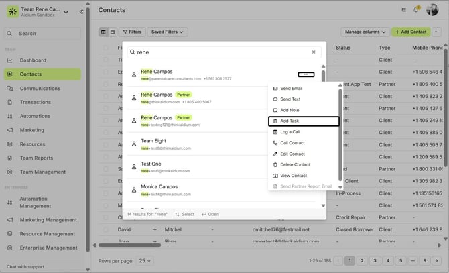Image resolution: width=449 pixels, height=273 pixels.
Task: Go to page 2 of contacts
Action: coord(362,260)
